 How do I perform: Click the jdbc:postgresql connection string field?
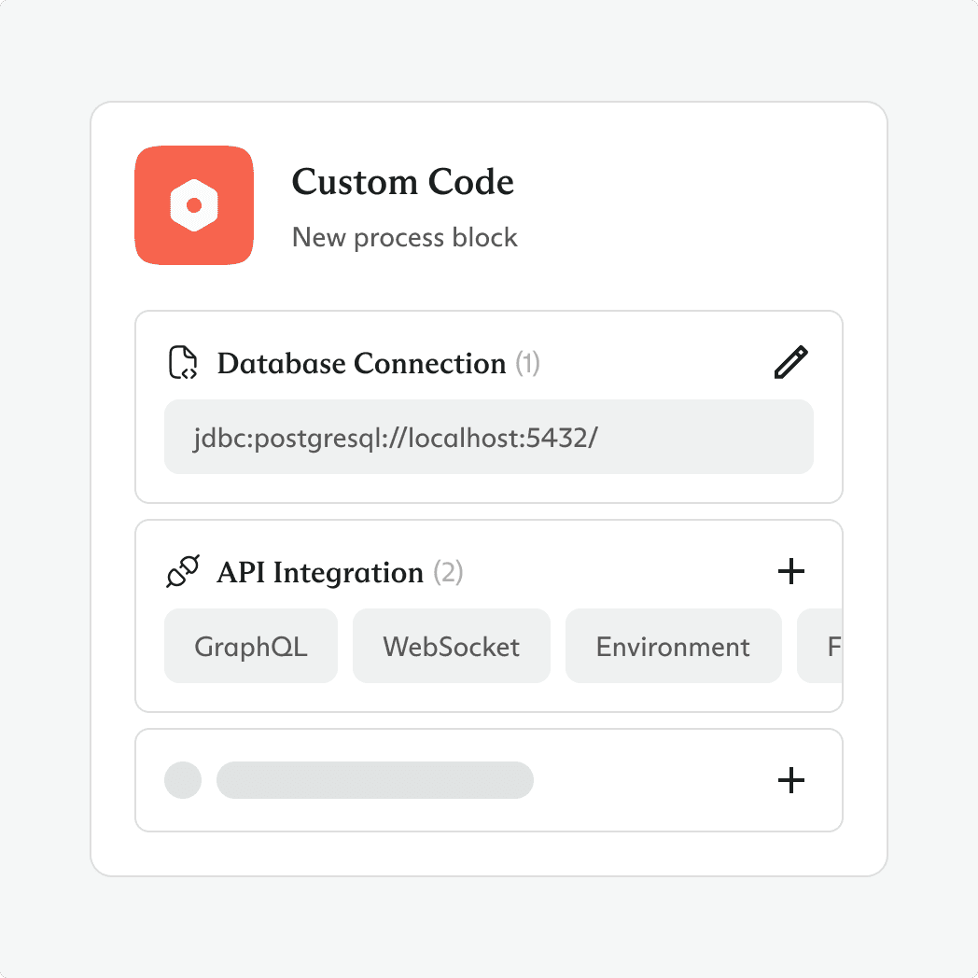pyautogui.click(x=488, y=437)
